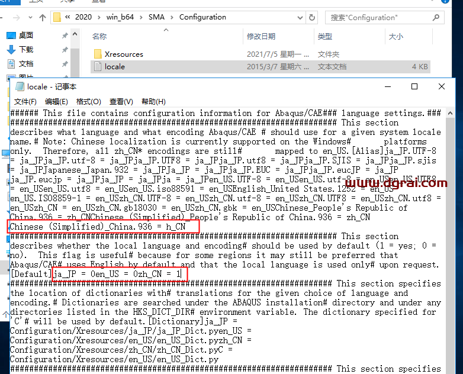
Task: Maximize the Notepad window
Action: pos(414,87)
